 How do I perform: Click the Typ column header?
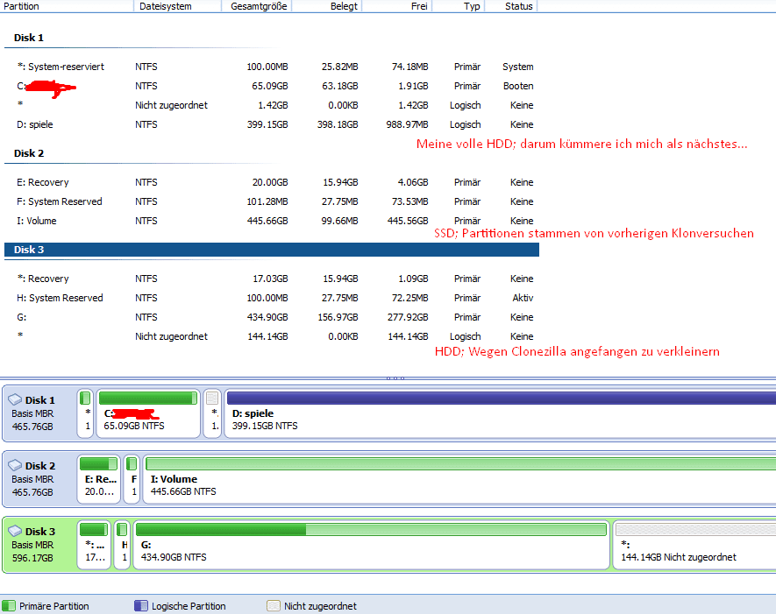pyautogui.click(x=459, y=6)
